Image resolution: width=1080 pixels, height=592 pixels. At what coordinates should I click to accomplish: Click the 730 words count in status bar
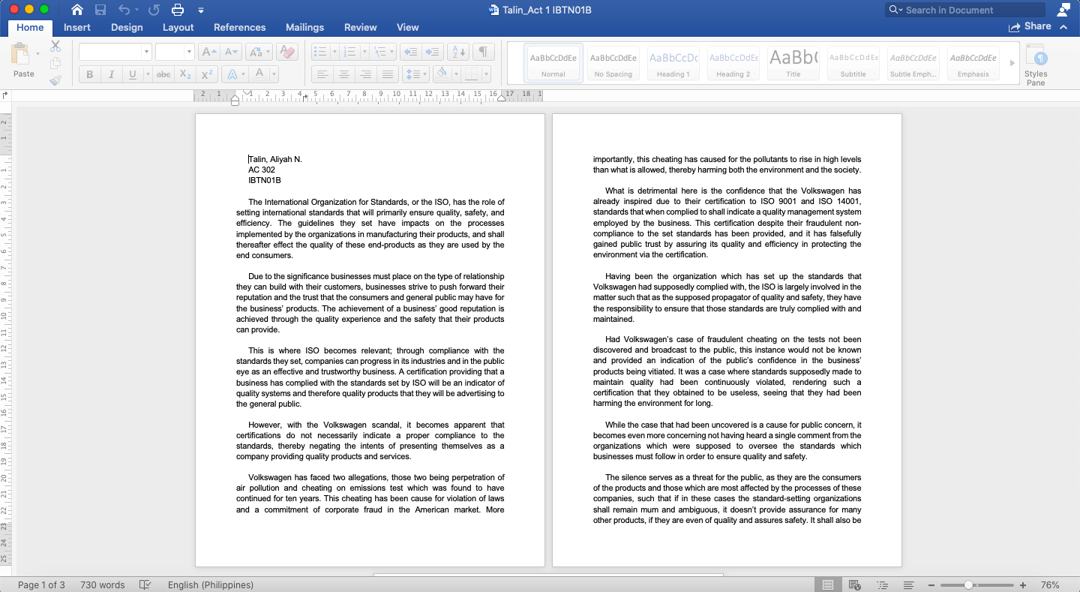[x=103, y=585]
